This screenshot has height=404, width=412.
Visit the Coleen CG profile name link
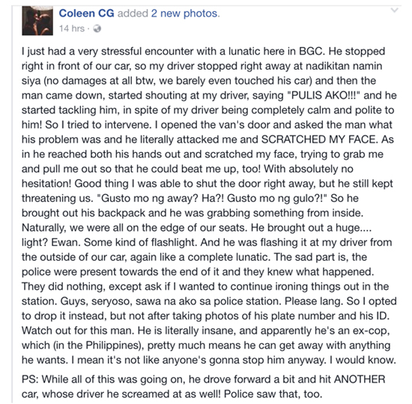tap(86, 13)
